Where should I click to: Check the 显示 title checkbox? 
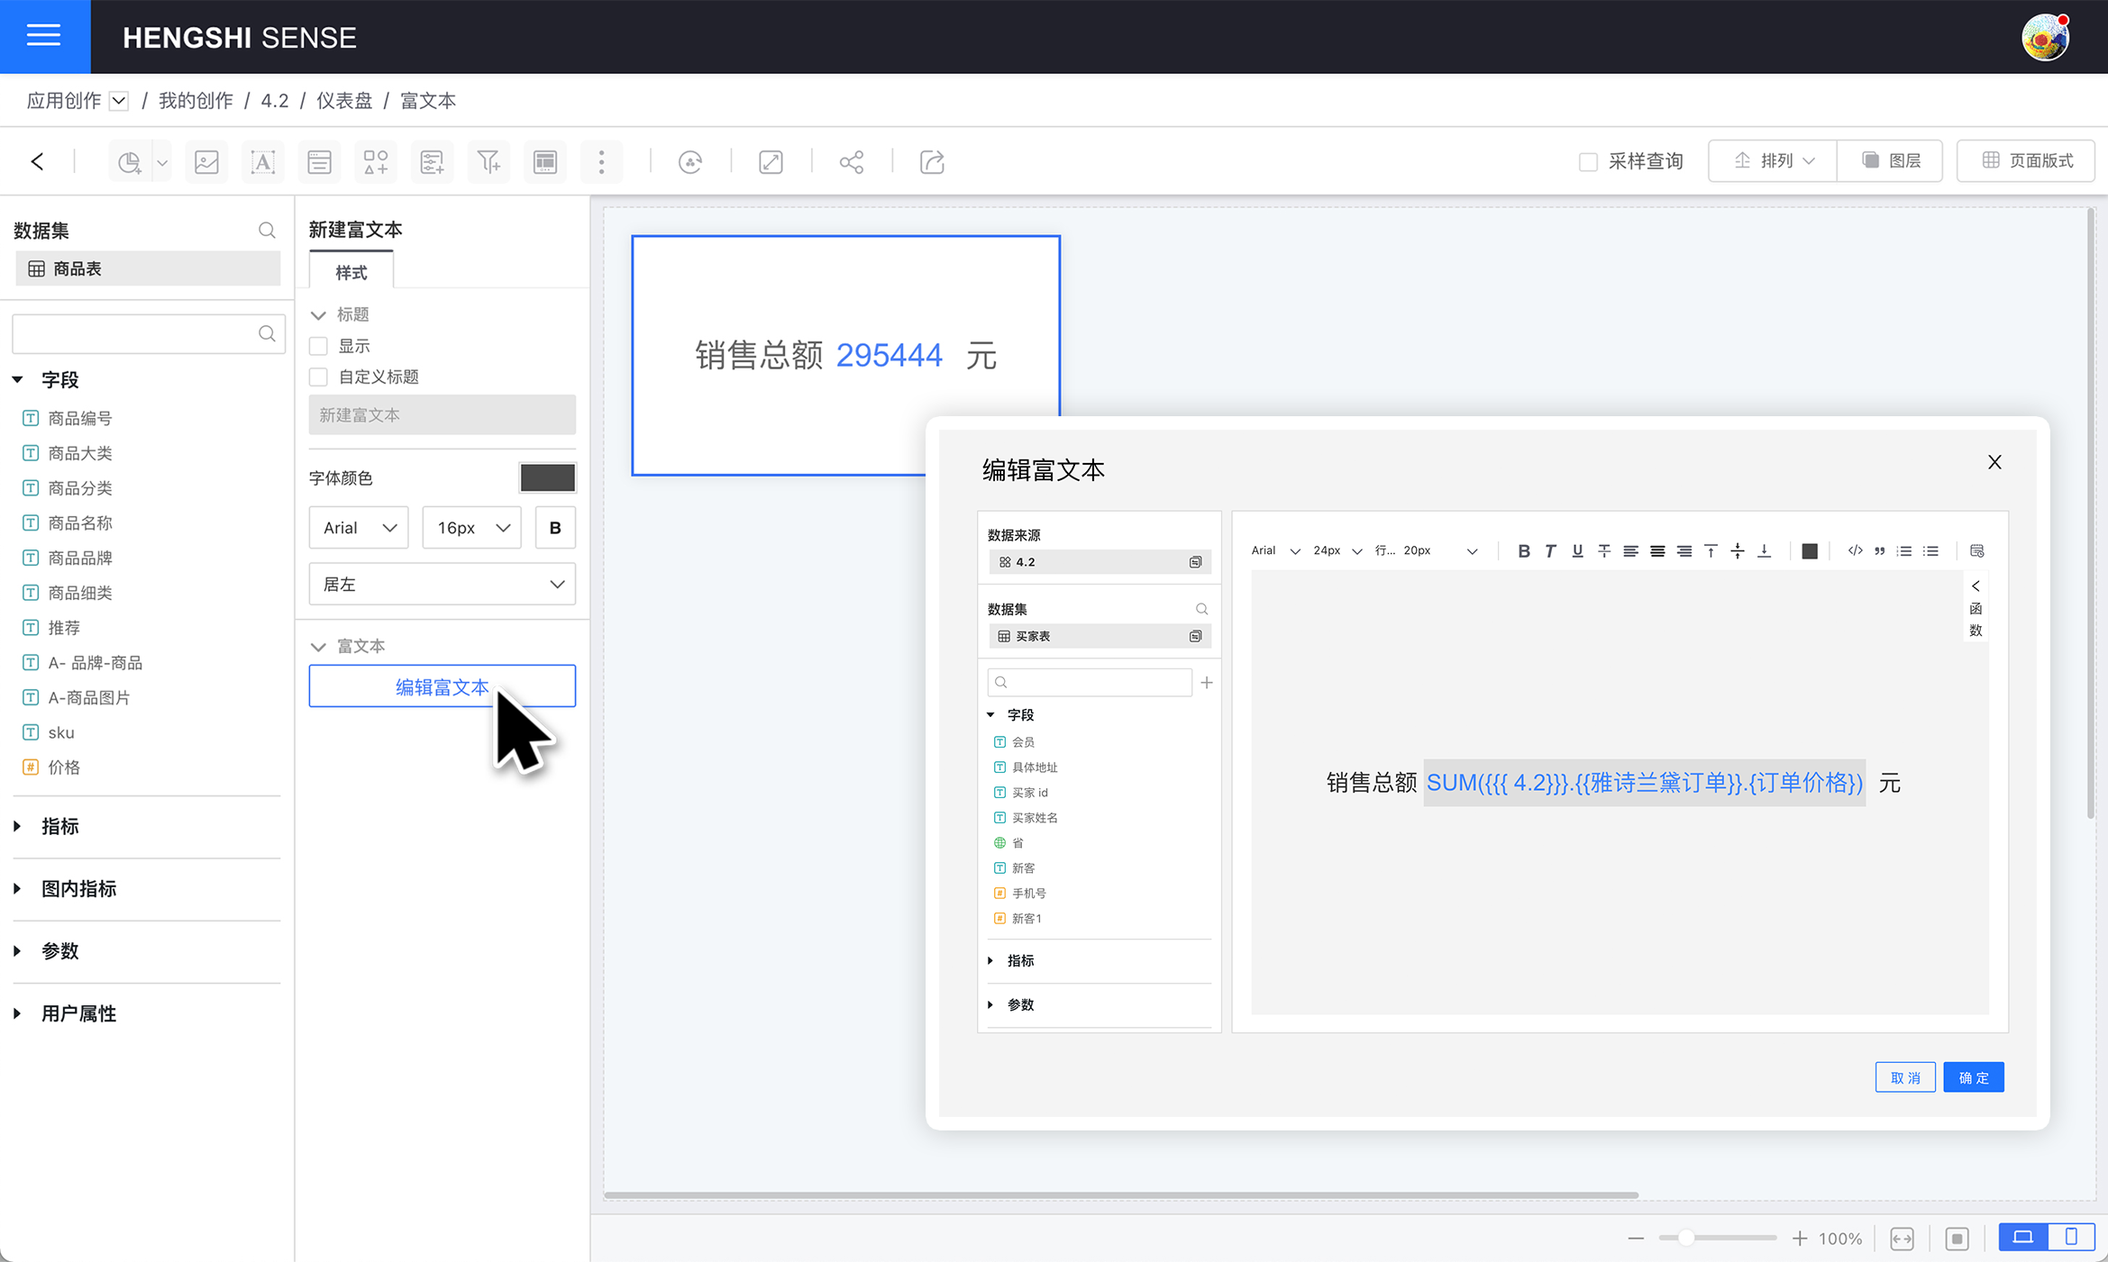pos(318,346)
